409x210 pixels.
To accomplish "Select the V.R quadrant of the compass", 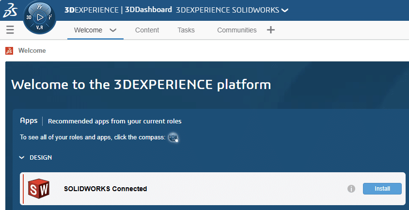I will tap(40, 29).
